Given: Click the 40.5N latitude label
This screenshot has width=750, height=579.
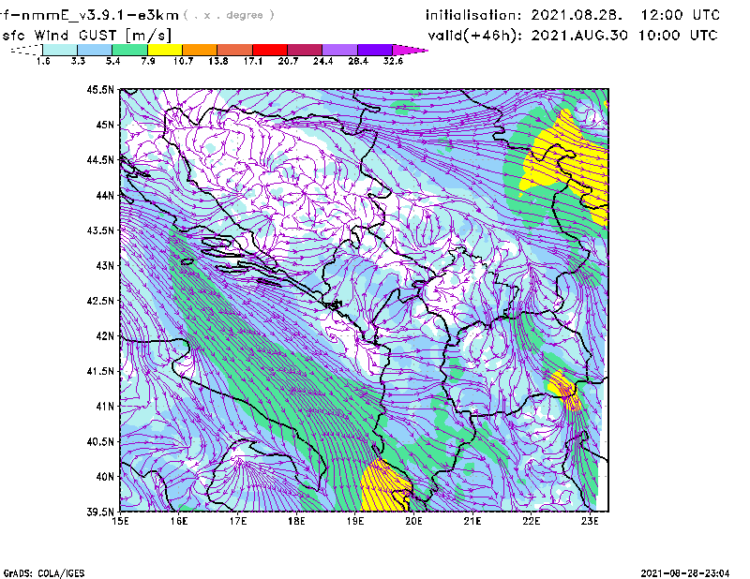Looking at the screenshot, I should tap(100, 442).
